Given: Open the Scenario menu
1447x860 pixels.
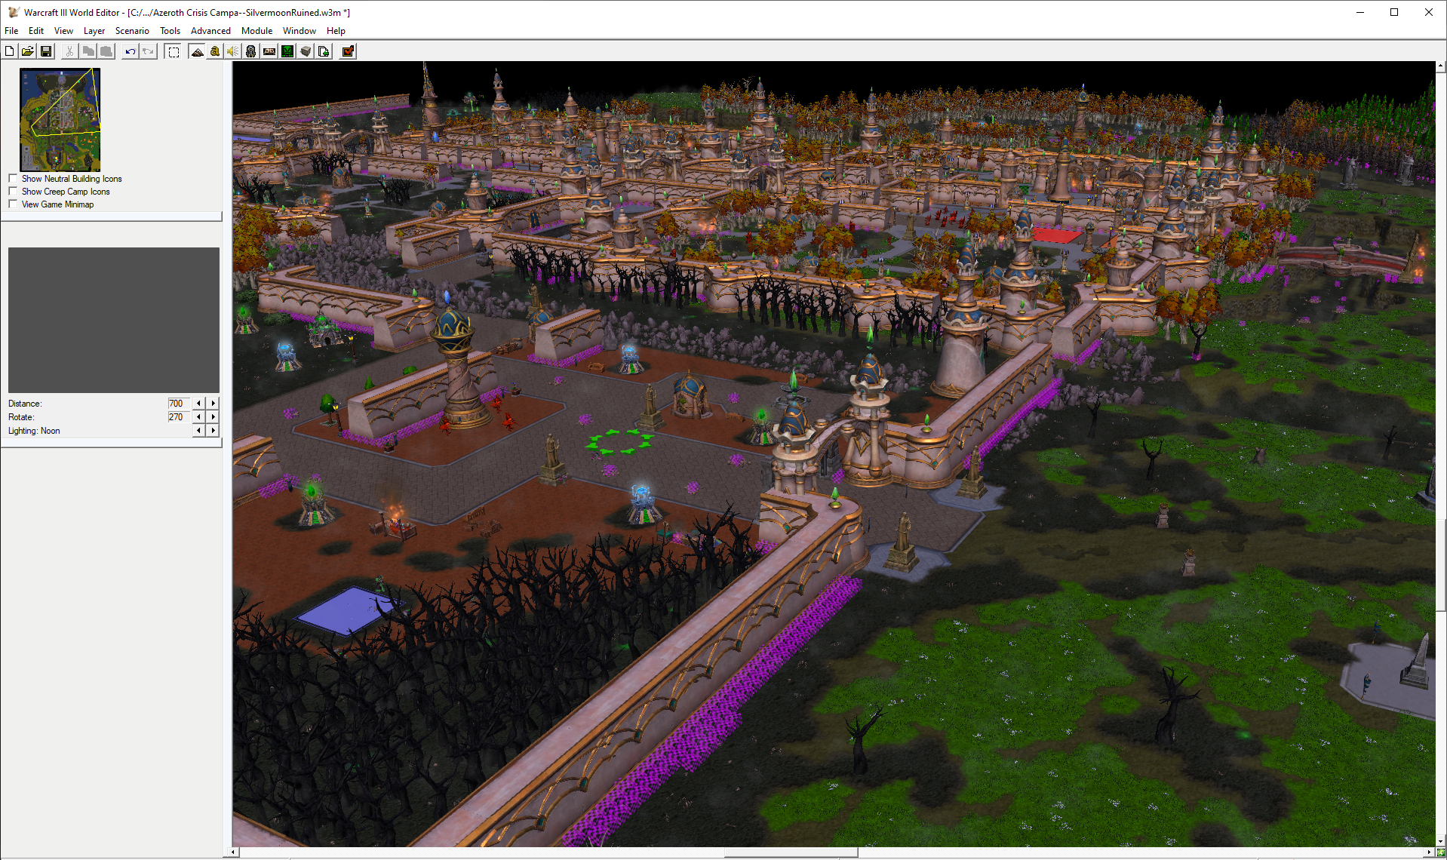Looking at the screenshot, I should [132, 31].
